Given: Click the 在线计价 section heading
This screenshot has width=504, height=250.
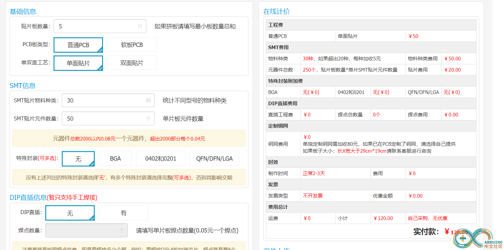Looking at the screenshot, I should point(276,12).
